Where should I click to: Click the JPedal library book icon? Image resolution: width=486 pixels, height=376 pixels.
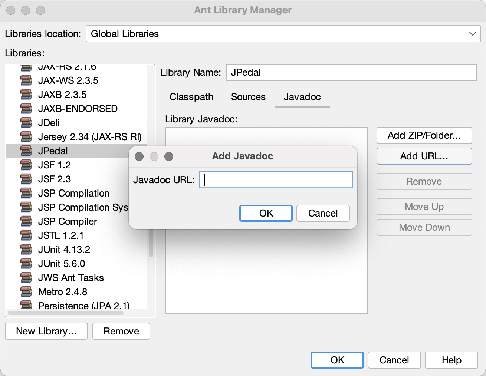(x=26, y=151)
